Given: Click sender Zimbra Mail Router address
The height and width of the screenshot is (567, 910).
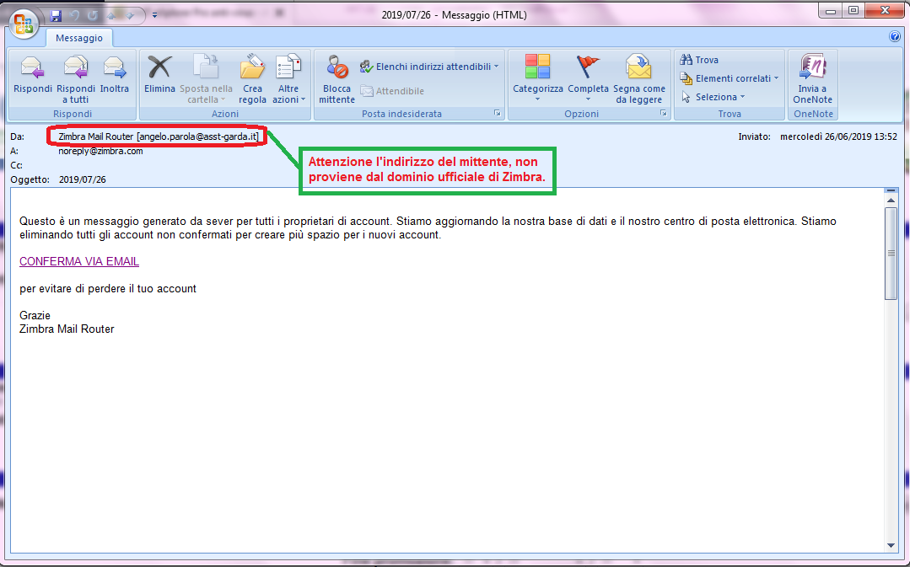Looking at the screenshot, I should click(x=159, y=136).
